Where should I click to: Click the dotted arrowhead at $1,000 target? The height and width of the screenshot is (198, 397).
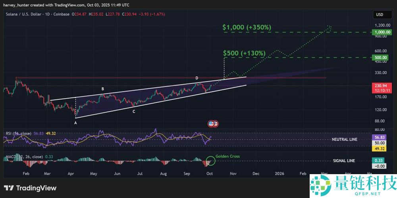(x=330, y=27)
